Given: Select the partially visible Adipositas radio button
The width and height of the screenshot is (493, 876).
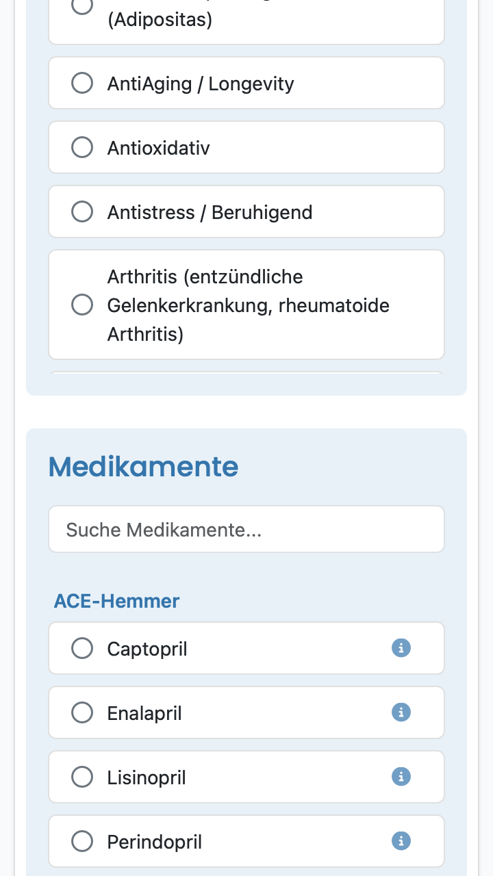Looking at the screenshot, I should click(82, 5).
